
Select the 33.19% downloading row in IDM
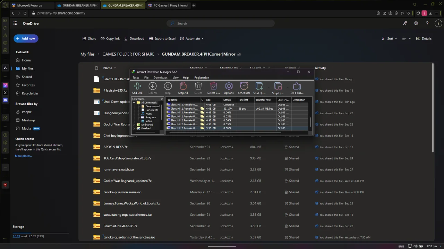tap(237, 109)
